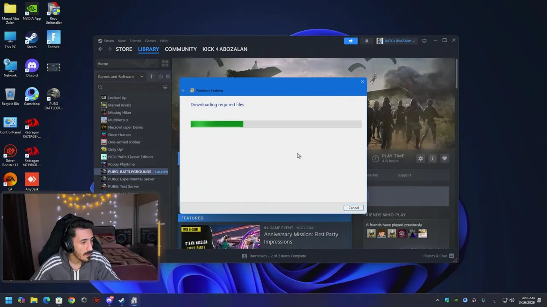Open Games menu in Steam

[150, 41]
